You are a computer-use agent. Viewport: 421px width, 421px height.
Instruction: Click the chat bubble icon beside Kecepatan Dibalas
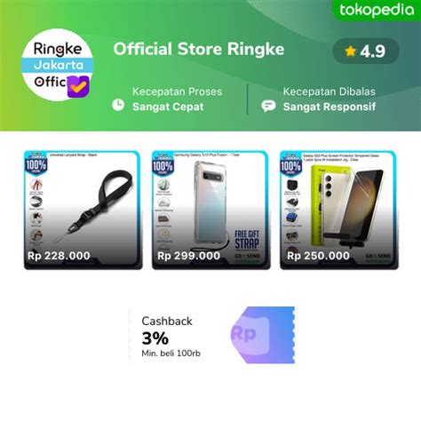[268, 106]
